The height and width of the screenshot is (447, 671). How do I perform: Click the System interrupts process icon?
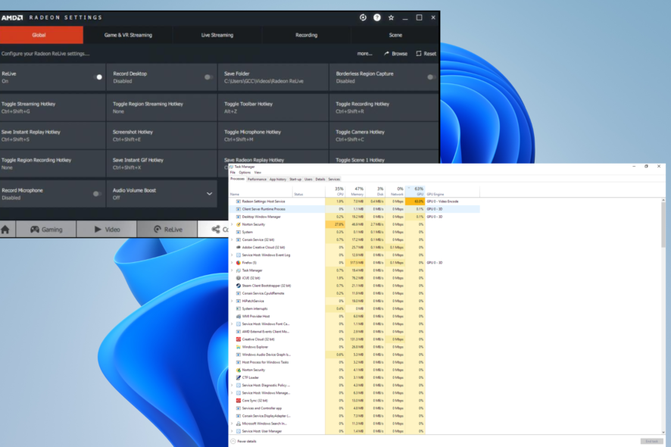pyautogui.click(x=239, y=308)
